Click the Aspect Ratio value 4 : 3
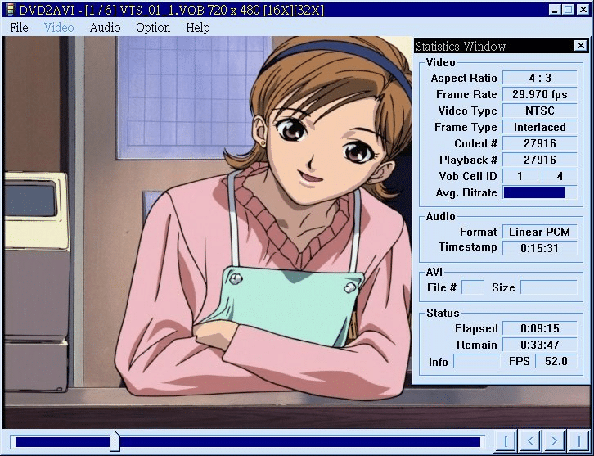This screenshot has width=594, height=456. 540,78
